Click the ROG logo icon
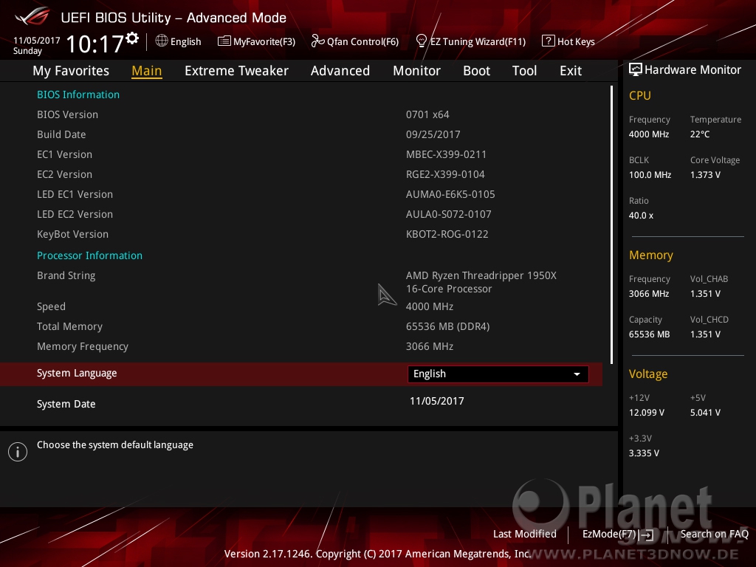The height and width of the screenshot is (567, 756). [32, 18]
